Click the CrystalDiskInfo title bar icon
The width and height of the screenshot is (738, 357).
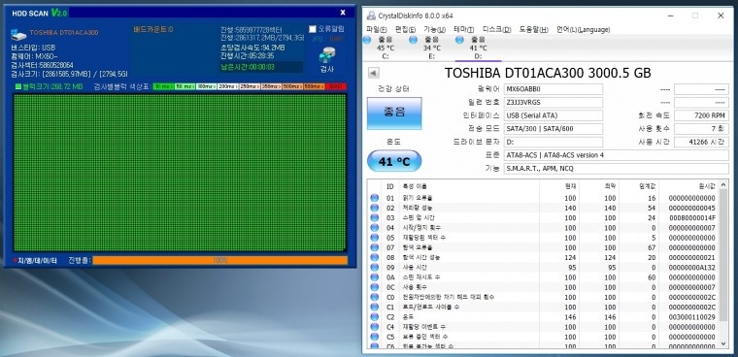pos(371,16)
